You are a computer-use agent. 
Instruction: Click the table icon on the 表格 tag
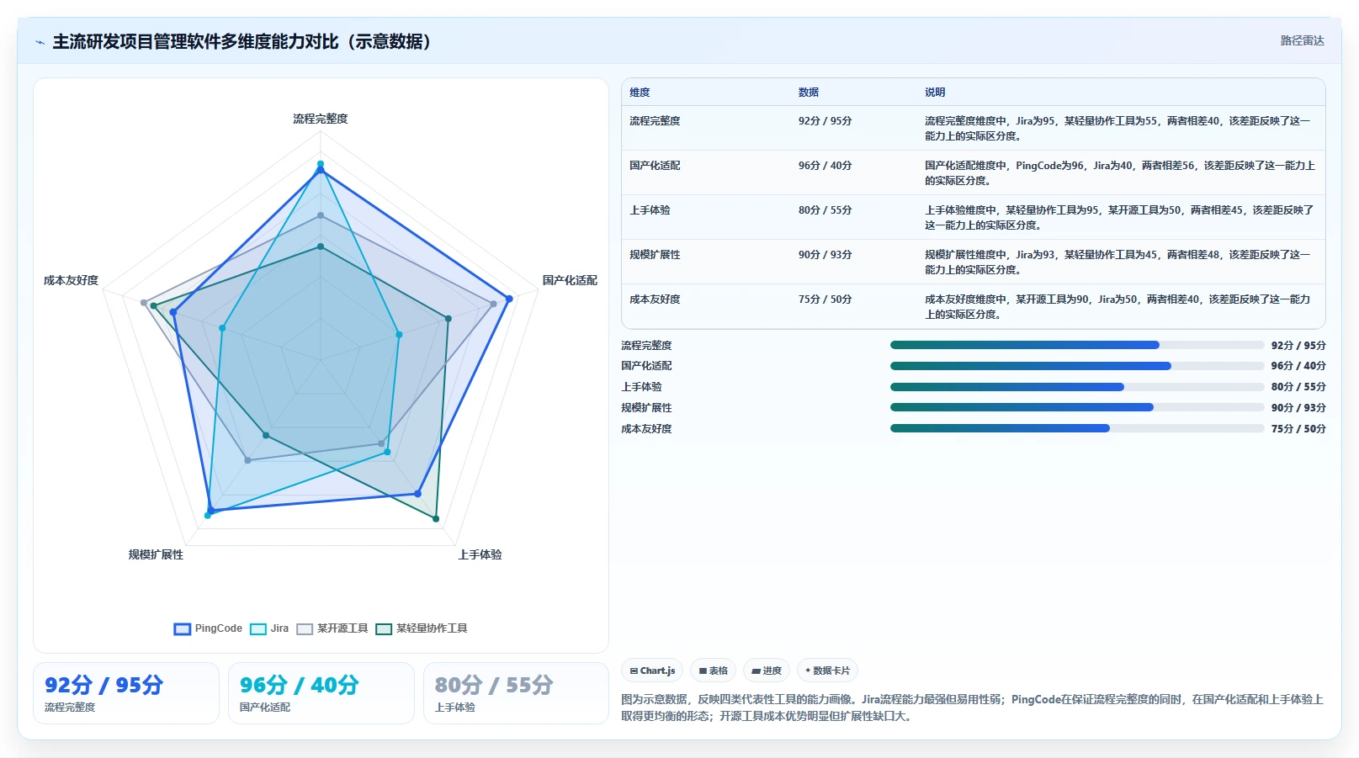coord(703,671)
